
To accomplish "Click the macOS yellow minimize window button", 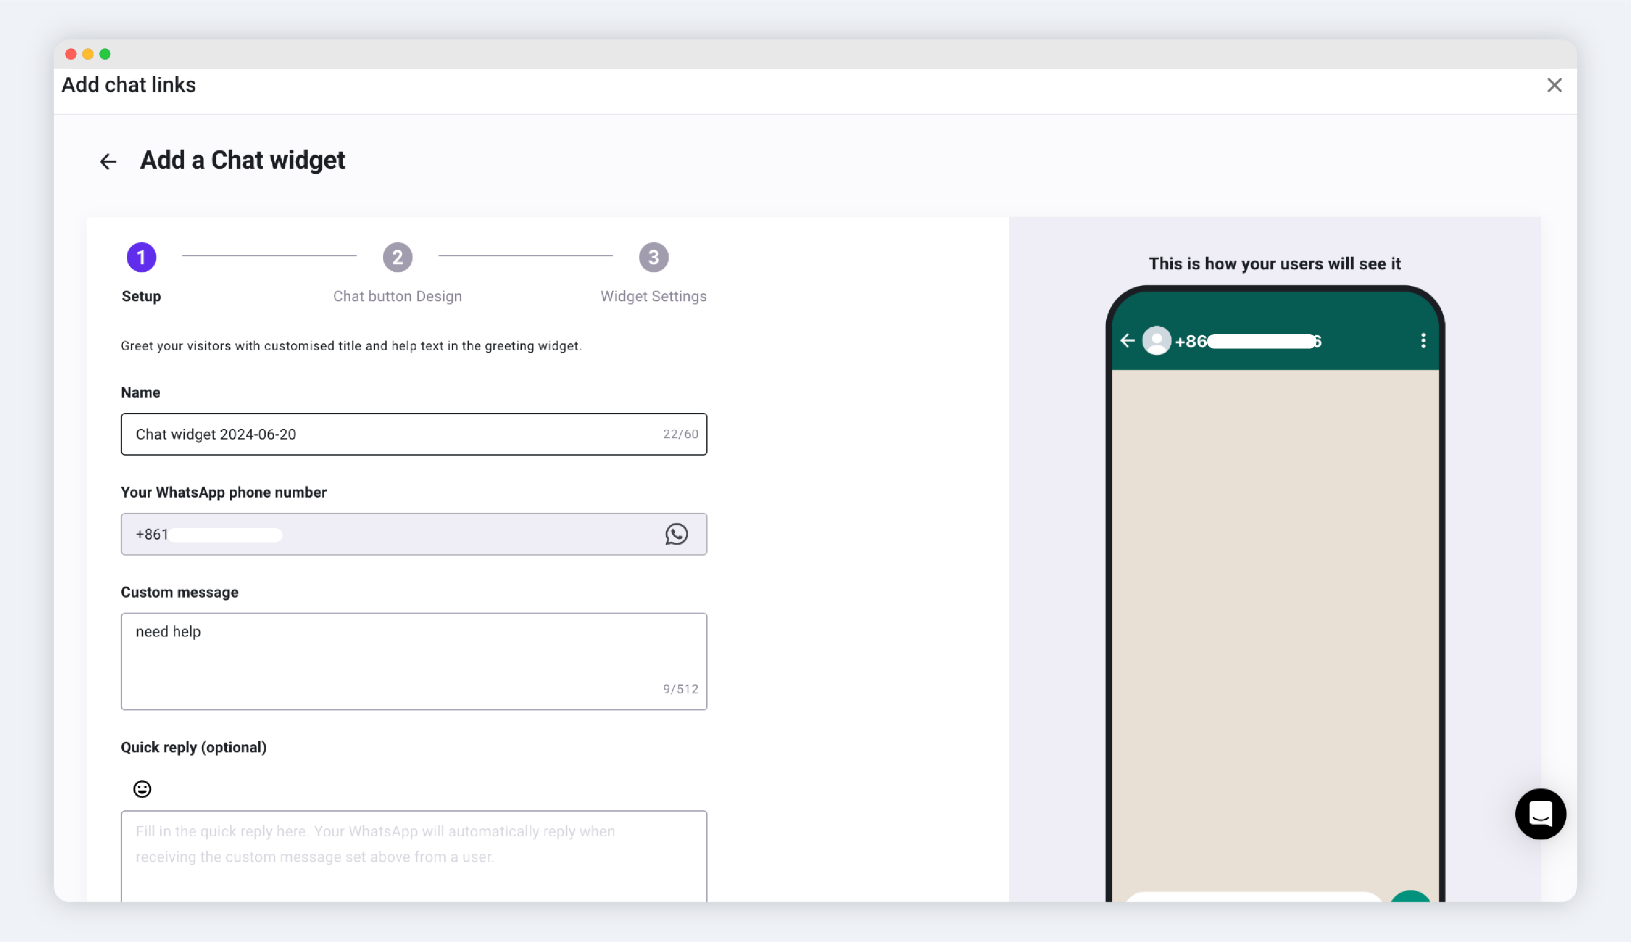I will pyautogui.click(x=88, y=54).
